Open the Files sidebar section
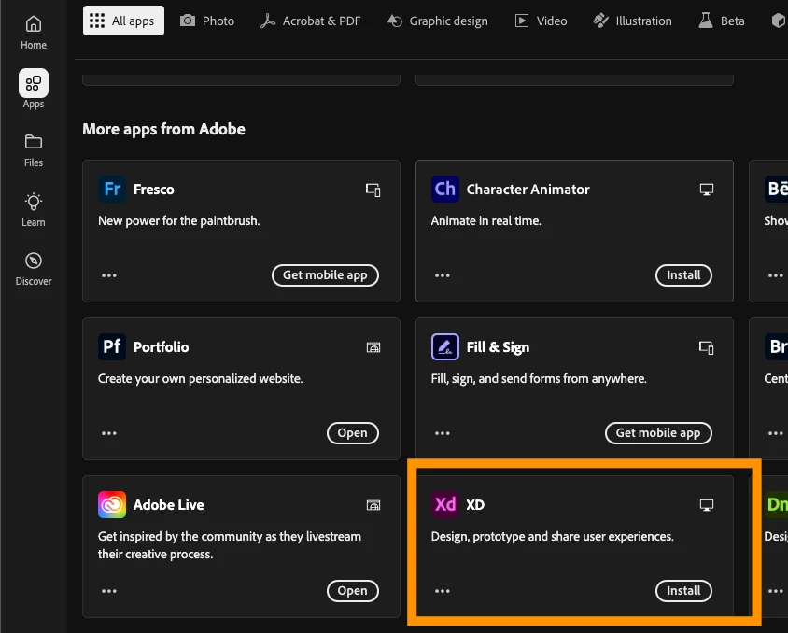The image size is (788, 633). 34,149
